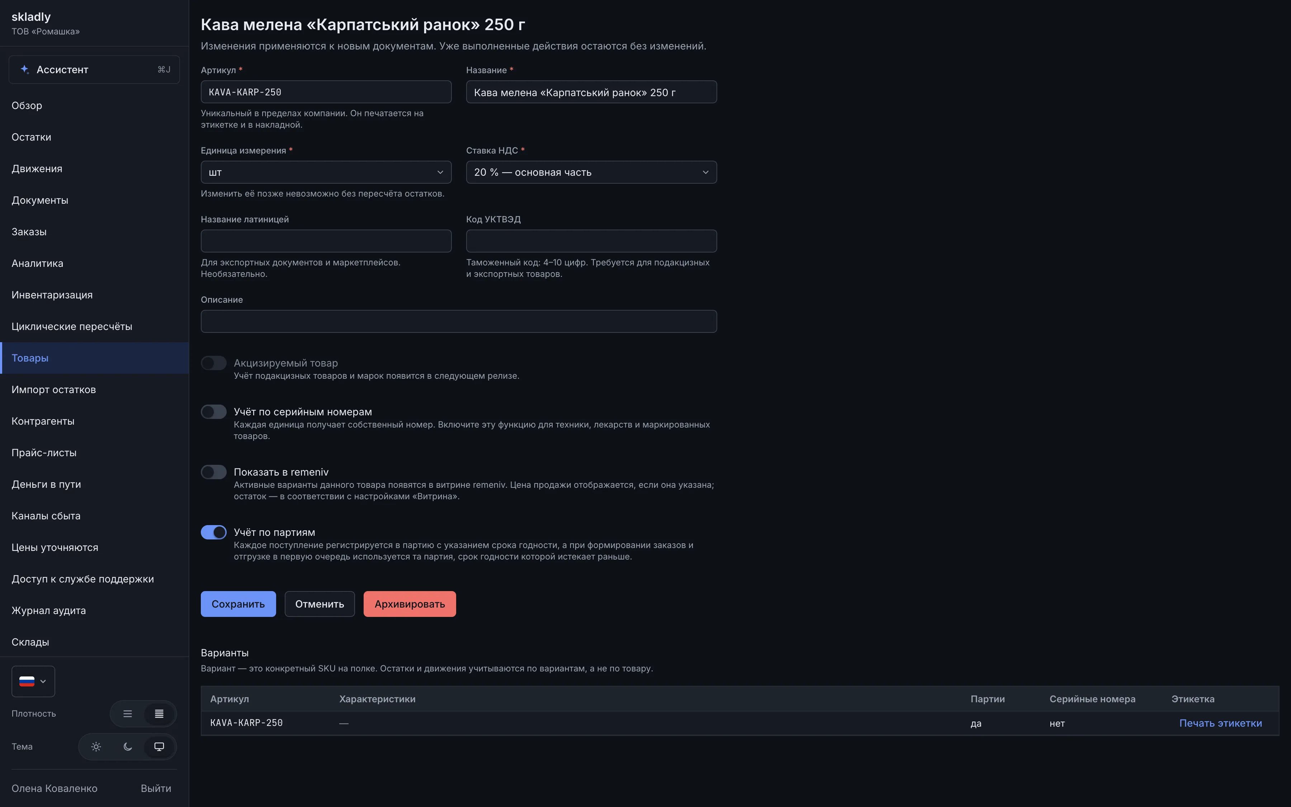Click the Название латиницей field
Image resolution: width=1291 pixels, height=807 pixels.
pyautogui.click(x=326, y=241)
